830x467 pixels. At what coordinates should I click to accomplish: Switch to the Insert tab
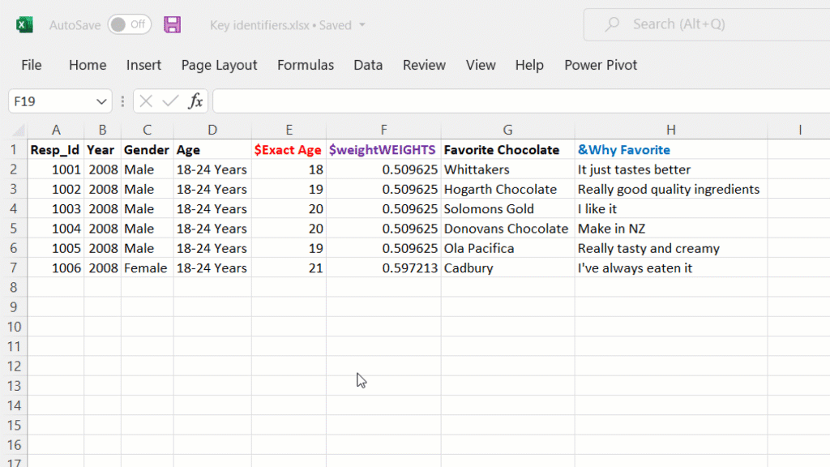coord(143,65)
